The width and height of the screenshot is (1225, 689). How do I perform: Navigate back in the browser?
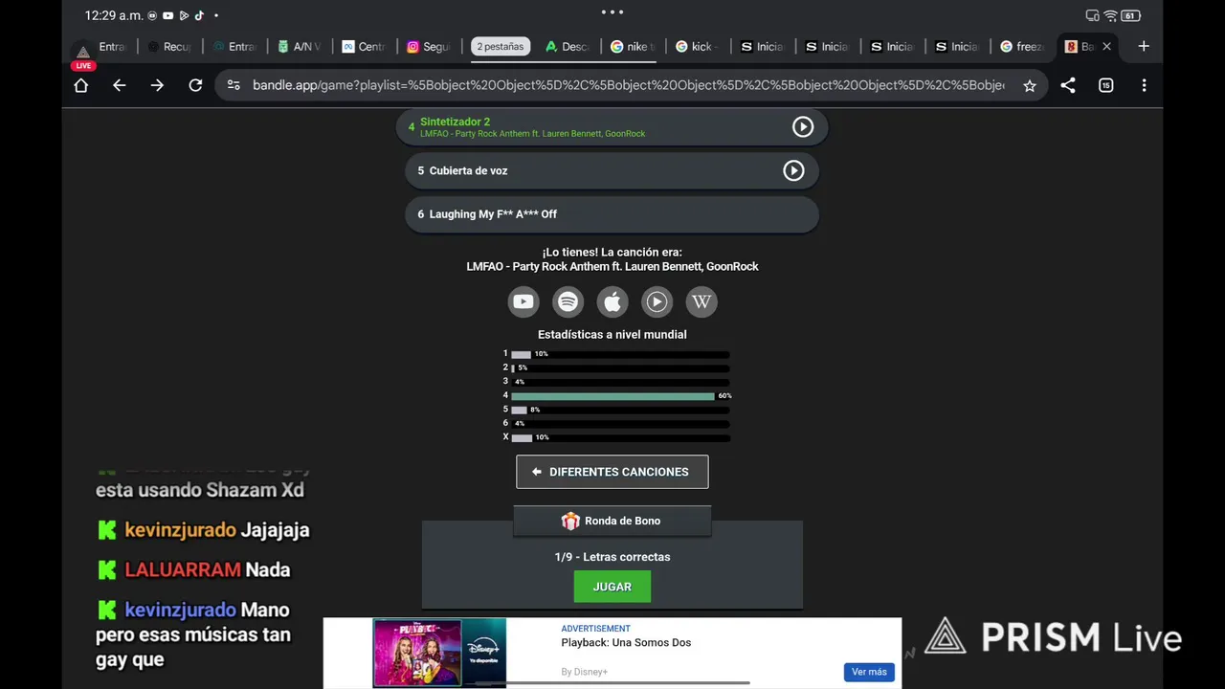119,85
